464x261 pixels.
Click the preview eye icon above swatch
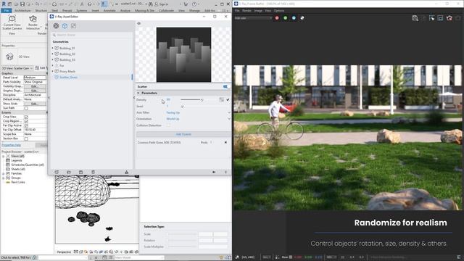click(x=138, y=23)
